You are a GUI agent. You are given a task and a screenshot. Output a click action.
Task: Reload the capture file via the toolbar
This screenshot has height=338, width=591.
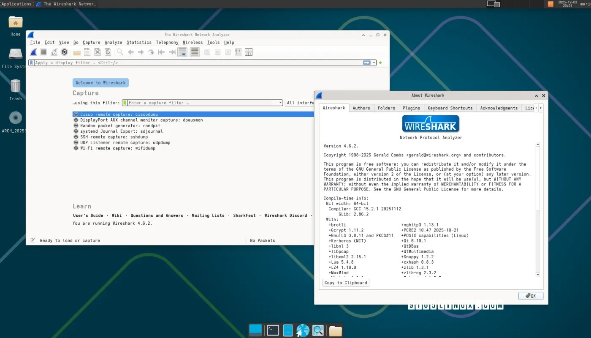coord(107,52)
